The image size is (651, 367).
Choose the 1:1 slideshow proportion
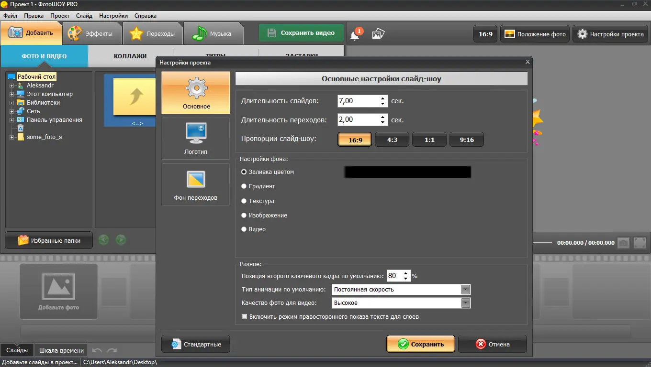(x=429, y=140)
